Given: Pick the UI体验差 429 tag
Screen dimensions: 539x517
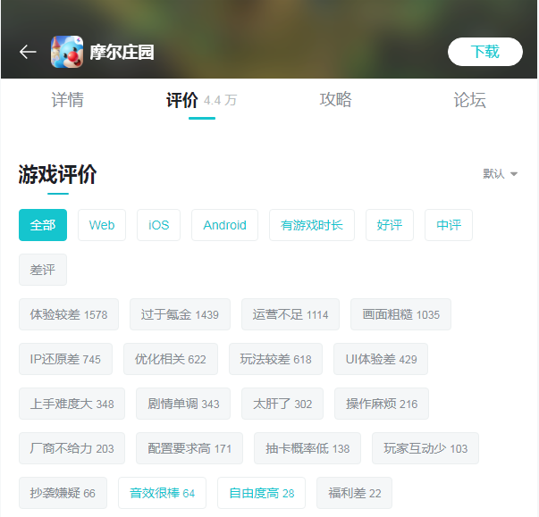Looking at the screenshot, I should pos(381,359).
